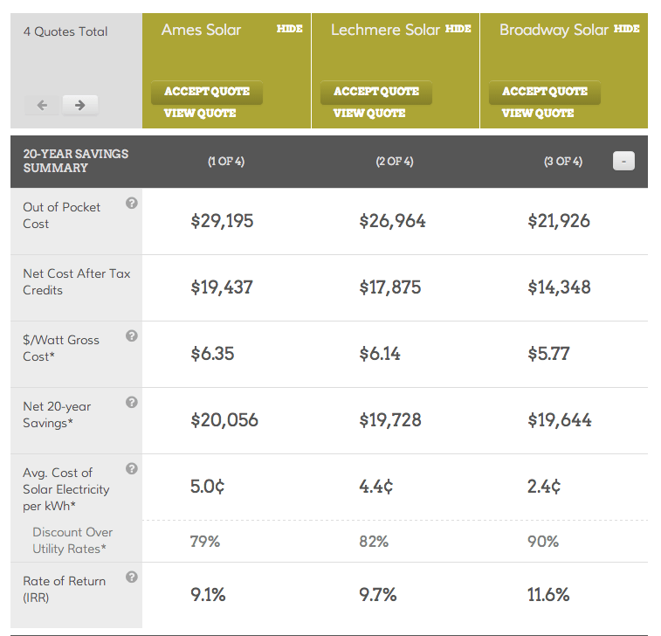Image resolution: width=661 pixels, height=636 pixels.
Task: Click help icon beside Out of Pocket Cost
Action: point(132,204)
